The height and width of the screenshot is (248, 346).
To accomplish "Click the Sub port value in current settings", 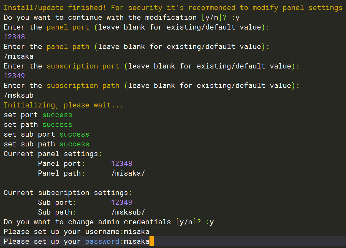I will coord(121,203).
